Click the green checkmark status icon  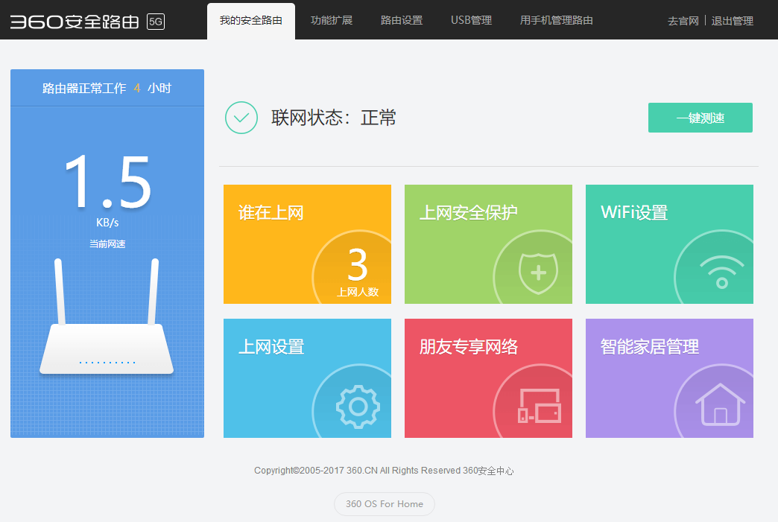(241, 118)
